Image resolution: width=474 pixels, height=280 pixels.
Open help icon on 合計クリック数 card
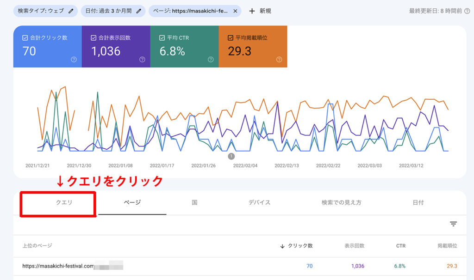click(74, 60)
